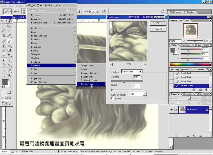Viewport: 213px width, 155px height.
Task: Select the Path Selection arrow tool
Action: click(4, 60)
